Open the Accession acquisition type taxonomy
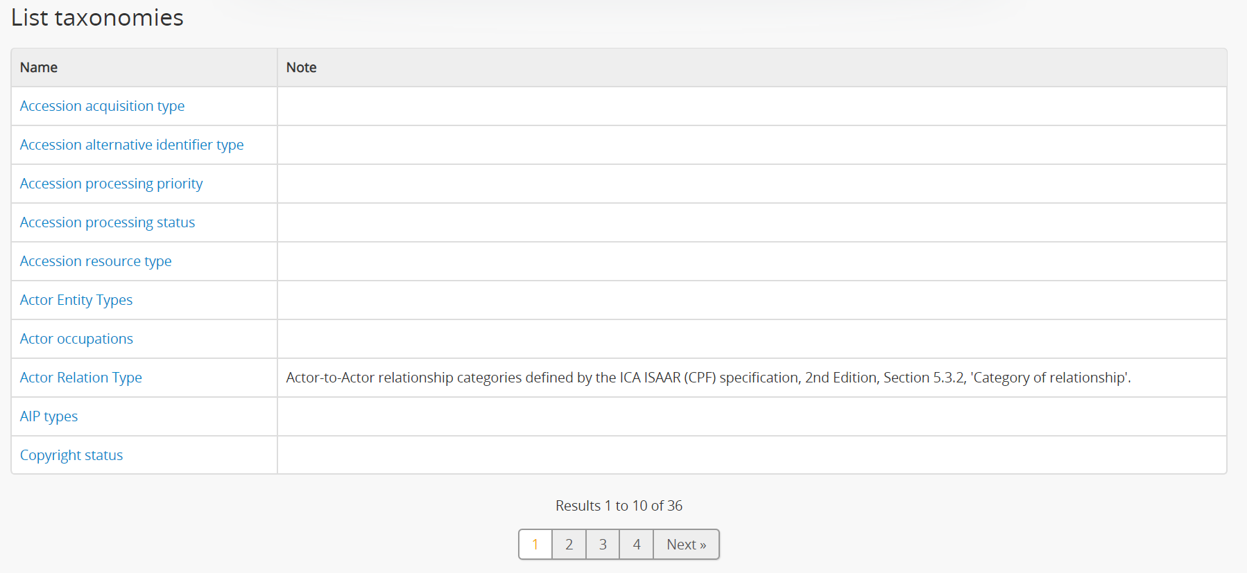Viewport: 1247px width, 573px height. (102, 106)
